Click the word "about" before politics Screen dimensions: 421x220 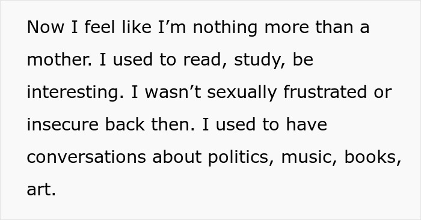point(177,157)
